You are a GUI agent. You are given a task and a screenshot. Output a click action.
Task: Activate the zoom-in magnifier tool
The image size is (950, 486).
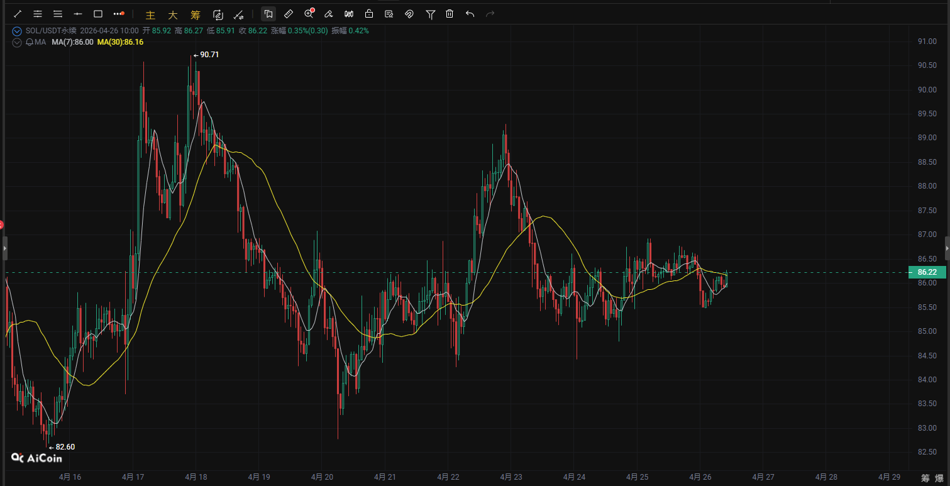point(309,14)
